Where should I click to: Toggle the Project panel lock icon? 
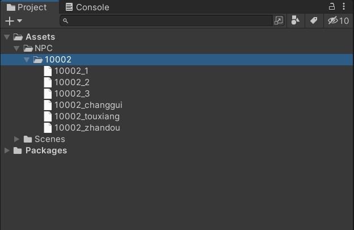pos(331,6)
